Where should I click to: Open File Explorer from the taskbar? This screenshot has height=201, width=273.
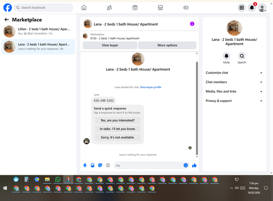48,180
